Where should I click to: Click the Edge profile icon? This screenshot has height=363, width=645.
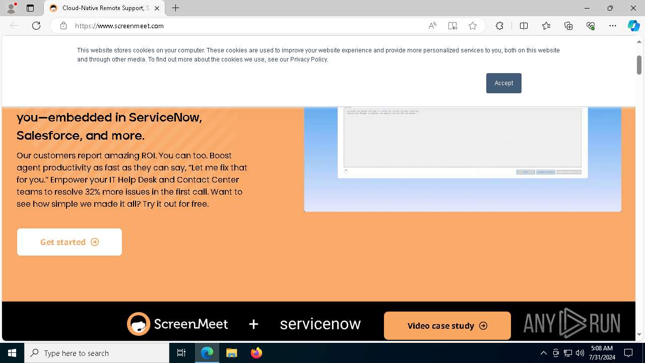[x=11, y=8]
